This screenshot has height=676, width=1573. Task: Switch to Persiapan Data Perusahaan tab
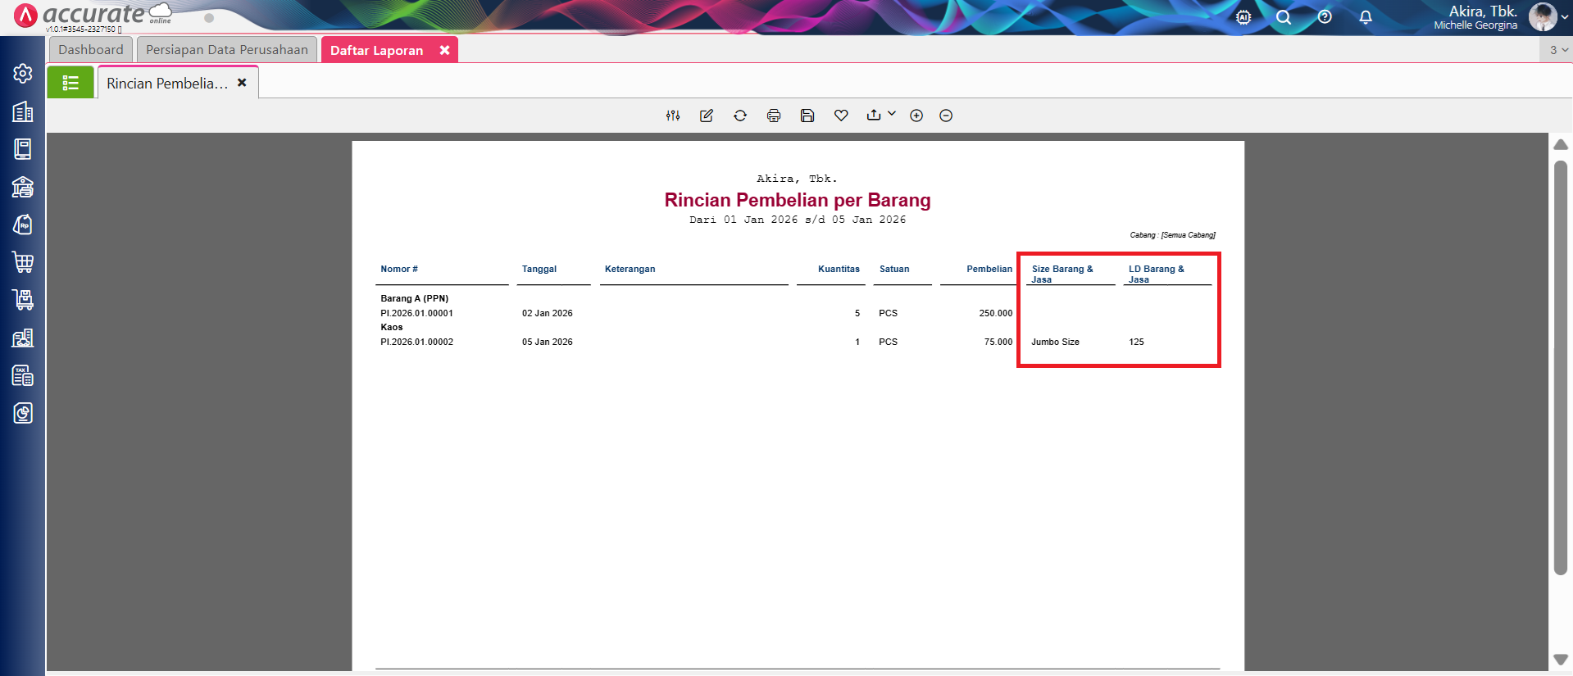[227, 50]
